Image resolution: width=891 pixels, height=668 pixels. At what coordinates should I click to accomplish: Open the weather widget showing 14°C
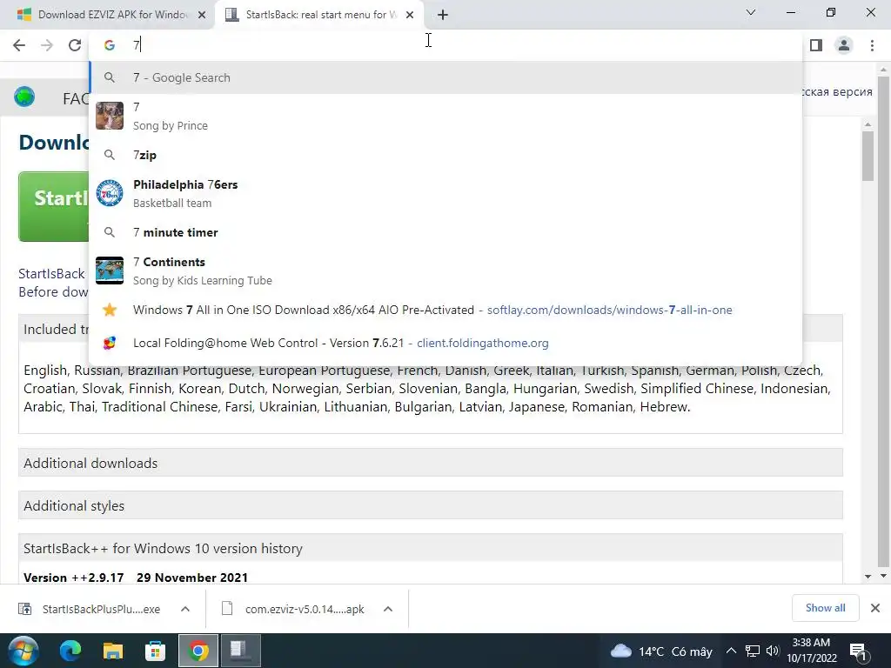(x=660, y=651)
